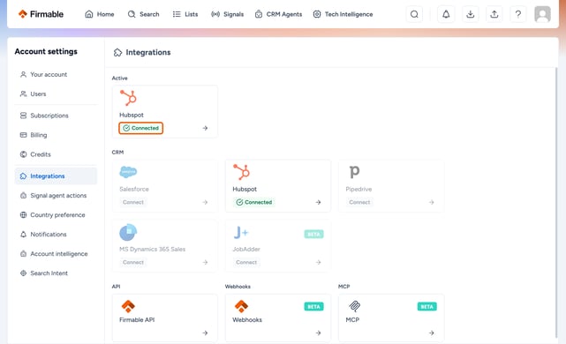Click the Firmable API card title
This screenshot has width=566, height=344.
(x=137, y=320)
